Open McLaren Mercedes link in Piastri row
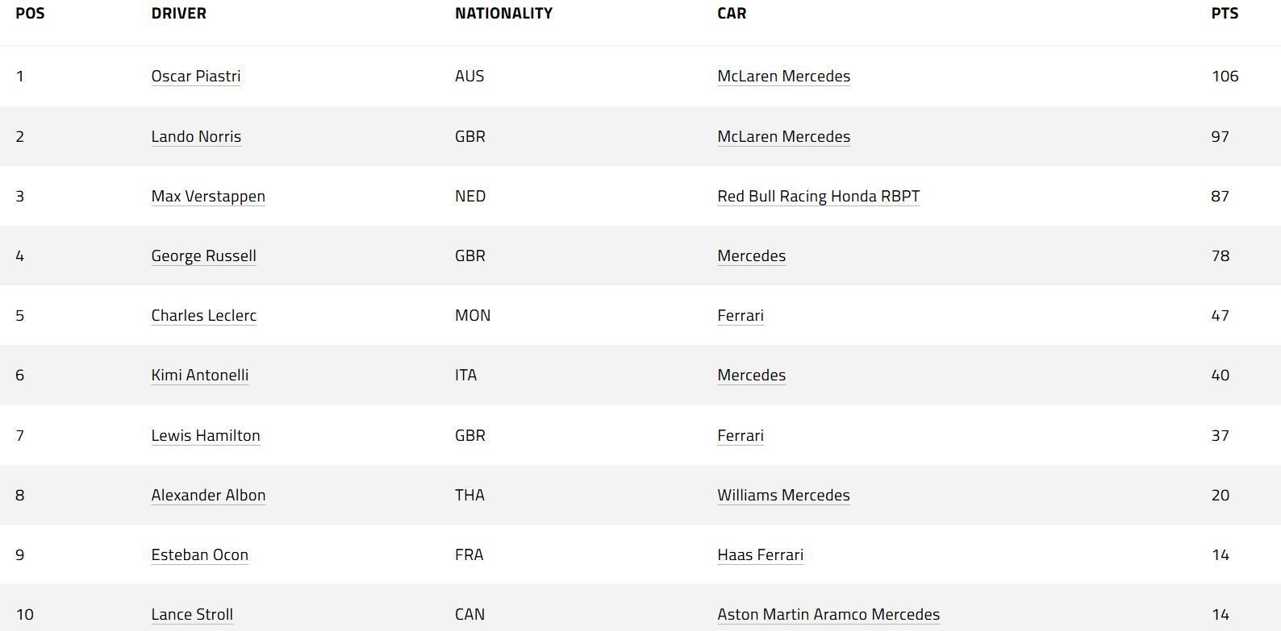Image resolution: width=1281 pixels, height=631 pixels. point(784,76)
